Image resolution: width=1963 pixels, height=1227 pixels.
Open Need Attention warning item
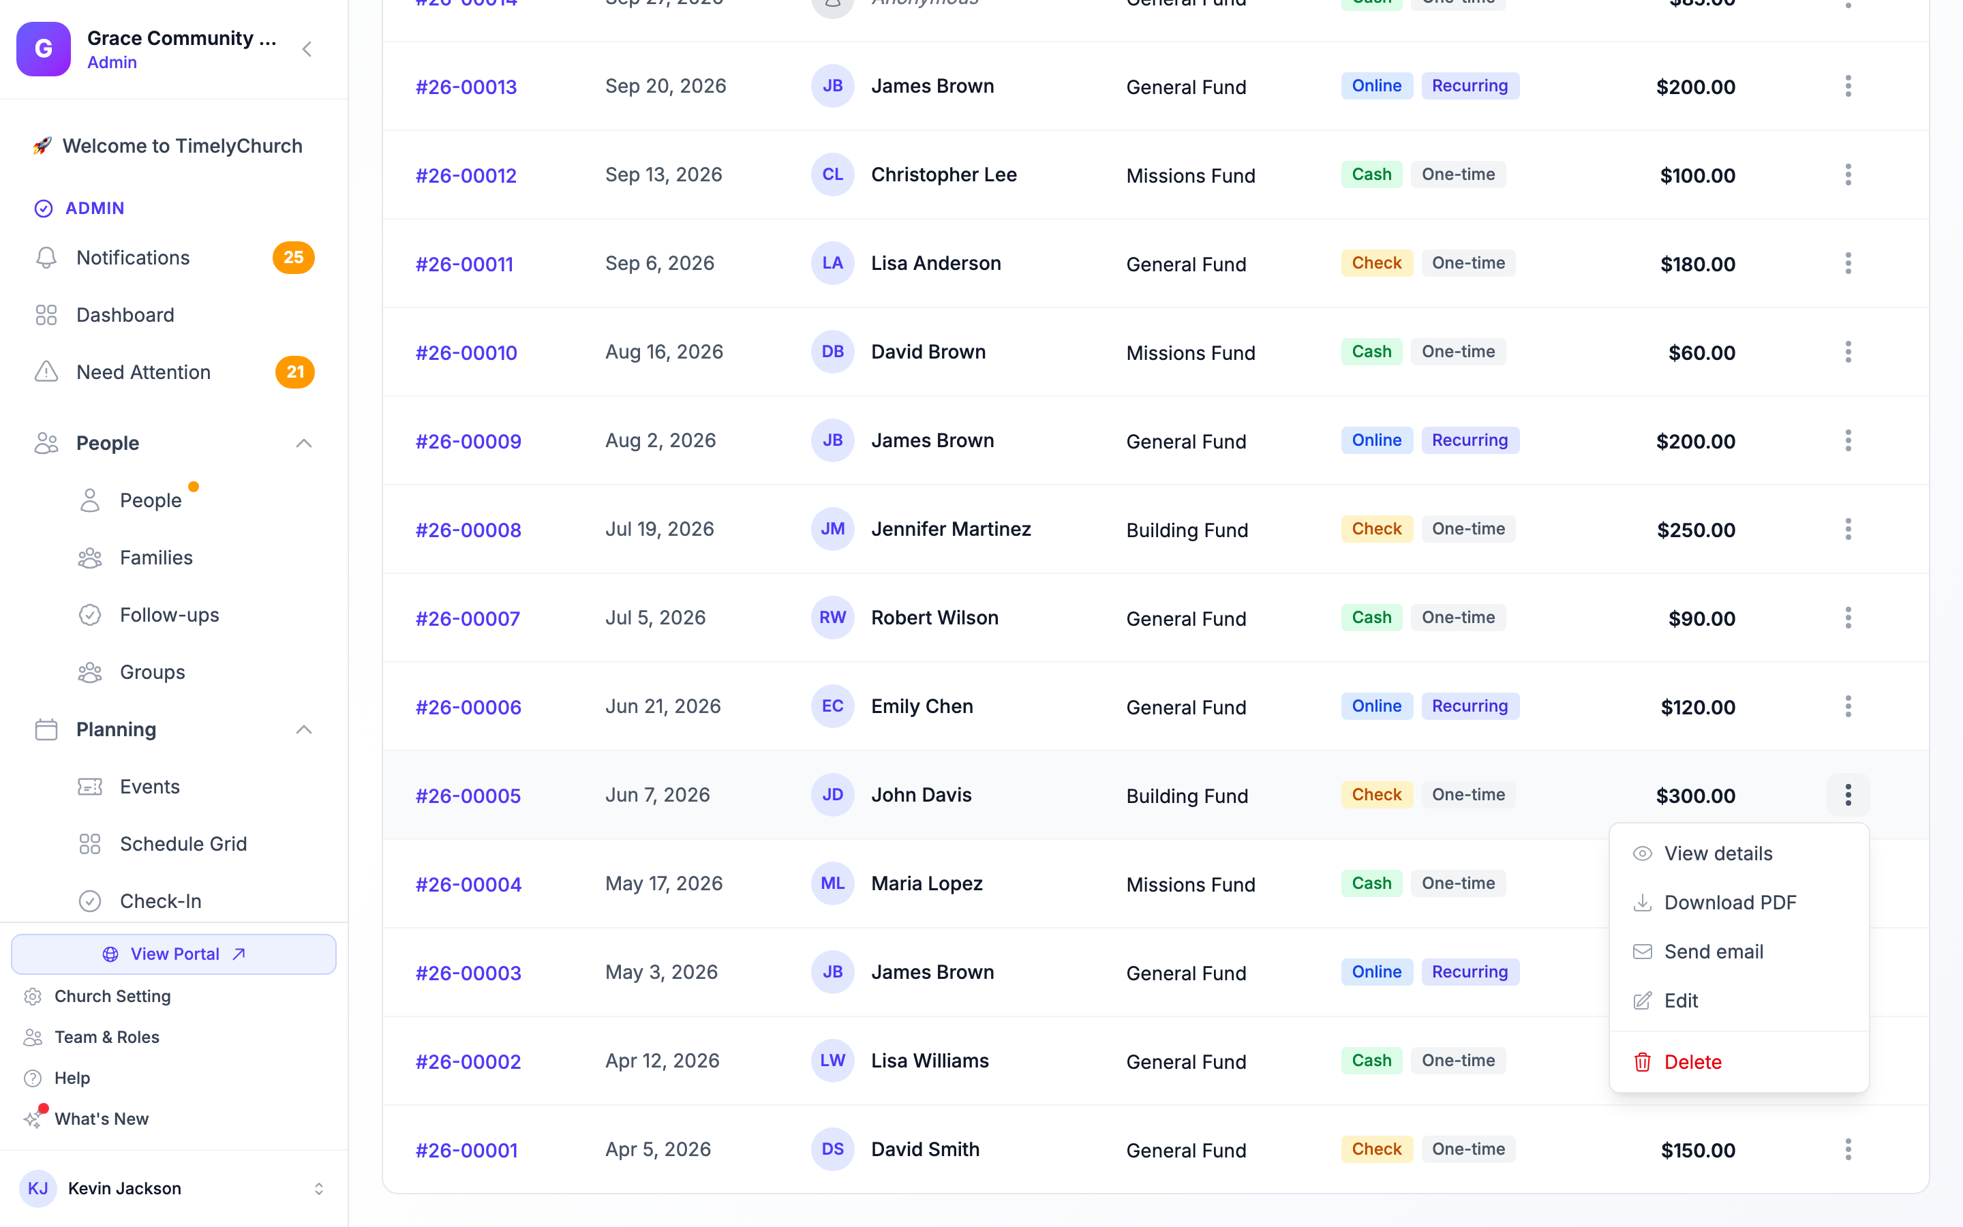coord(174,372)
